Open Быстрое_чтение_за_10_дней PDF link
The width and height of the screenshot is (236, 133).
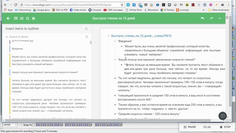tap(141, 36)
